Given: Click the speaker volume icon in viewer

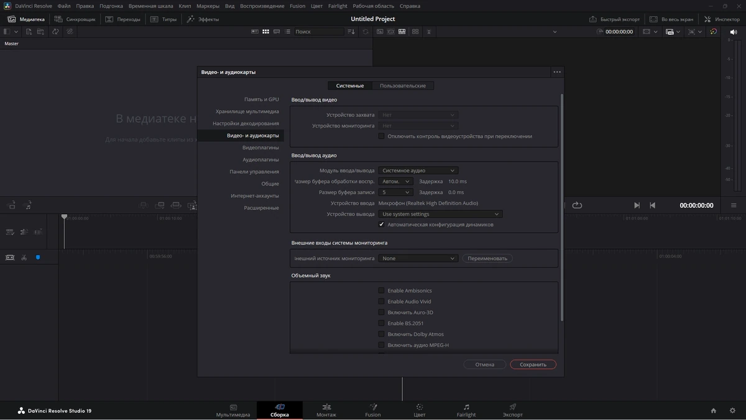Looking at the screenshot, I should [734, 32].
